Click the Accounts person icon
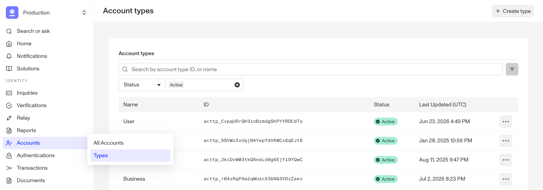 [9, 143]
